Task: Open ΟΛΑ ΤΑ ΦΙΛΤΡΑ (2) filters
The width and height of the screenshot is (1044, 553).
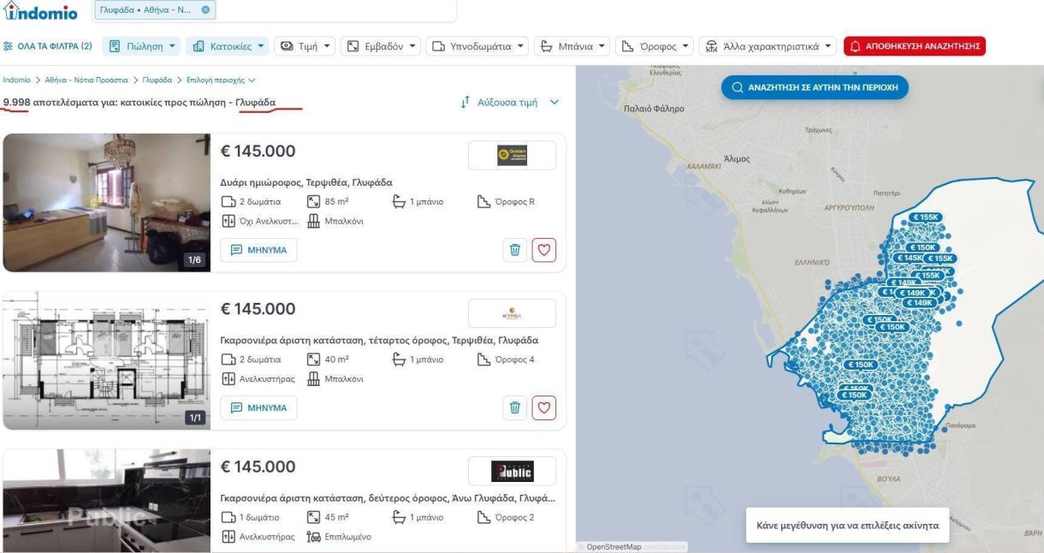Action: [48, 45]
